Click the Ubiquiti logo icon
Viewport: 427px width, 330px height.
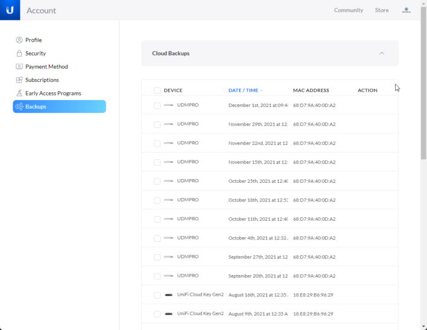[10, 10]
